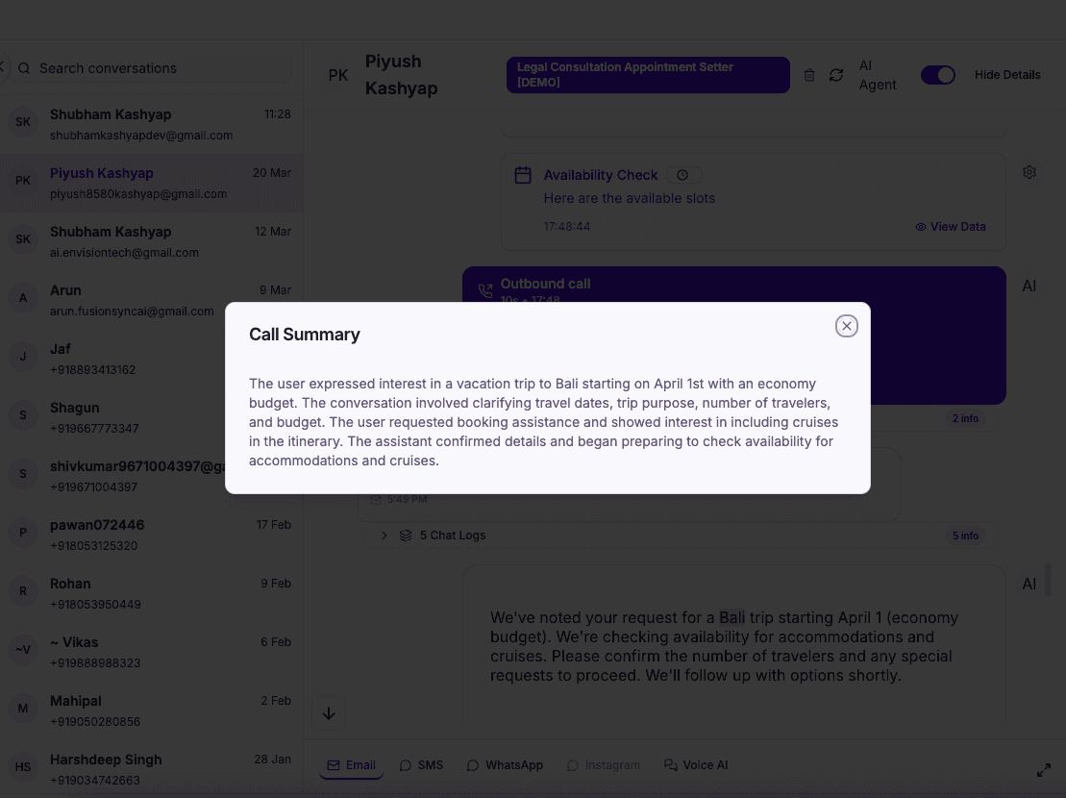Click the delete conversation trash icon
1066x798 pixels.
[808, 75]
